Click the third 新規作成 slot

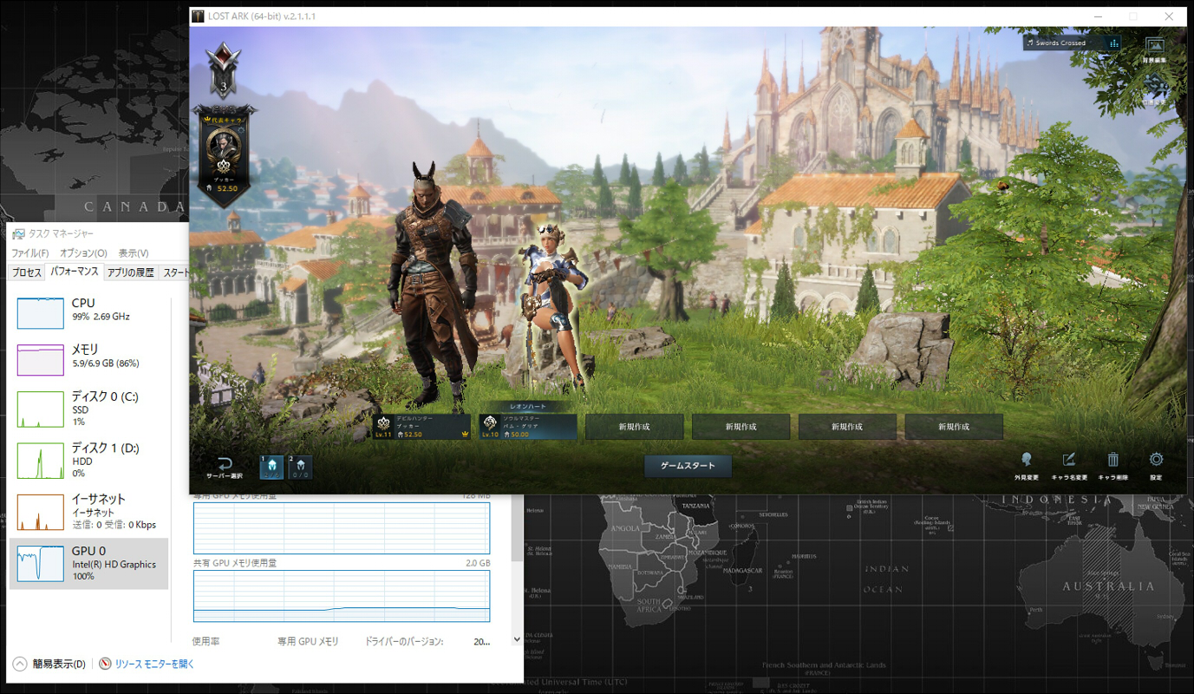pyautogui.click(x=847, y=427)
